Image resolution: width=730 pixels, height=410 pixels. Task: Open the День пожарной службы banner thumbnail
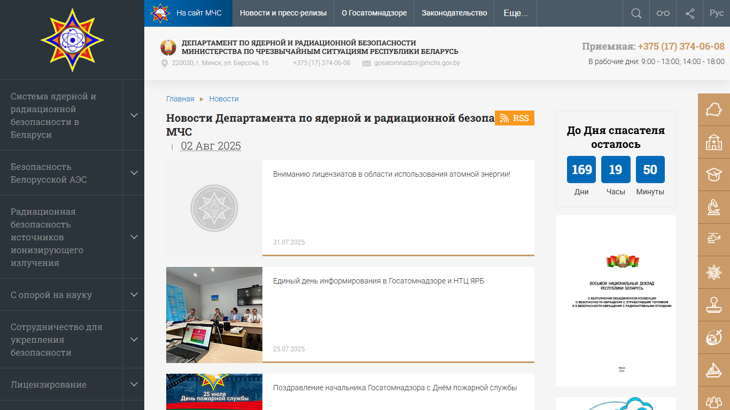214,392
